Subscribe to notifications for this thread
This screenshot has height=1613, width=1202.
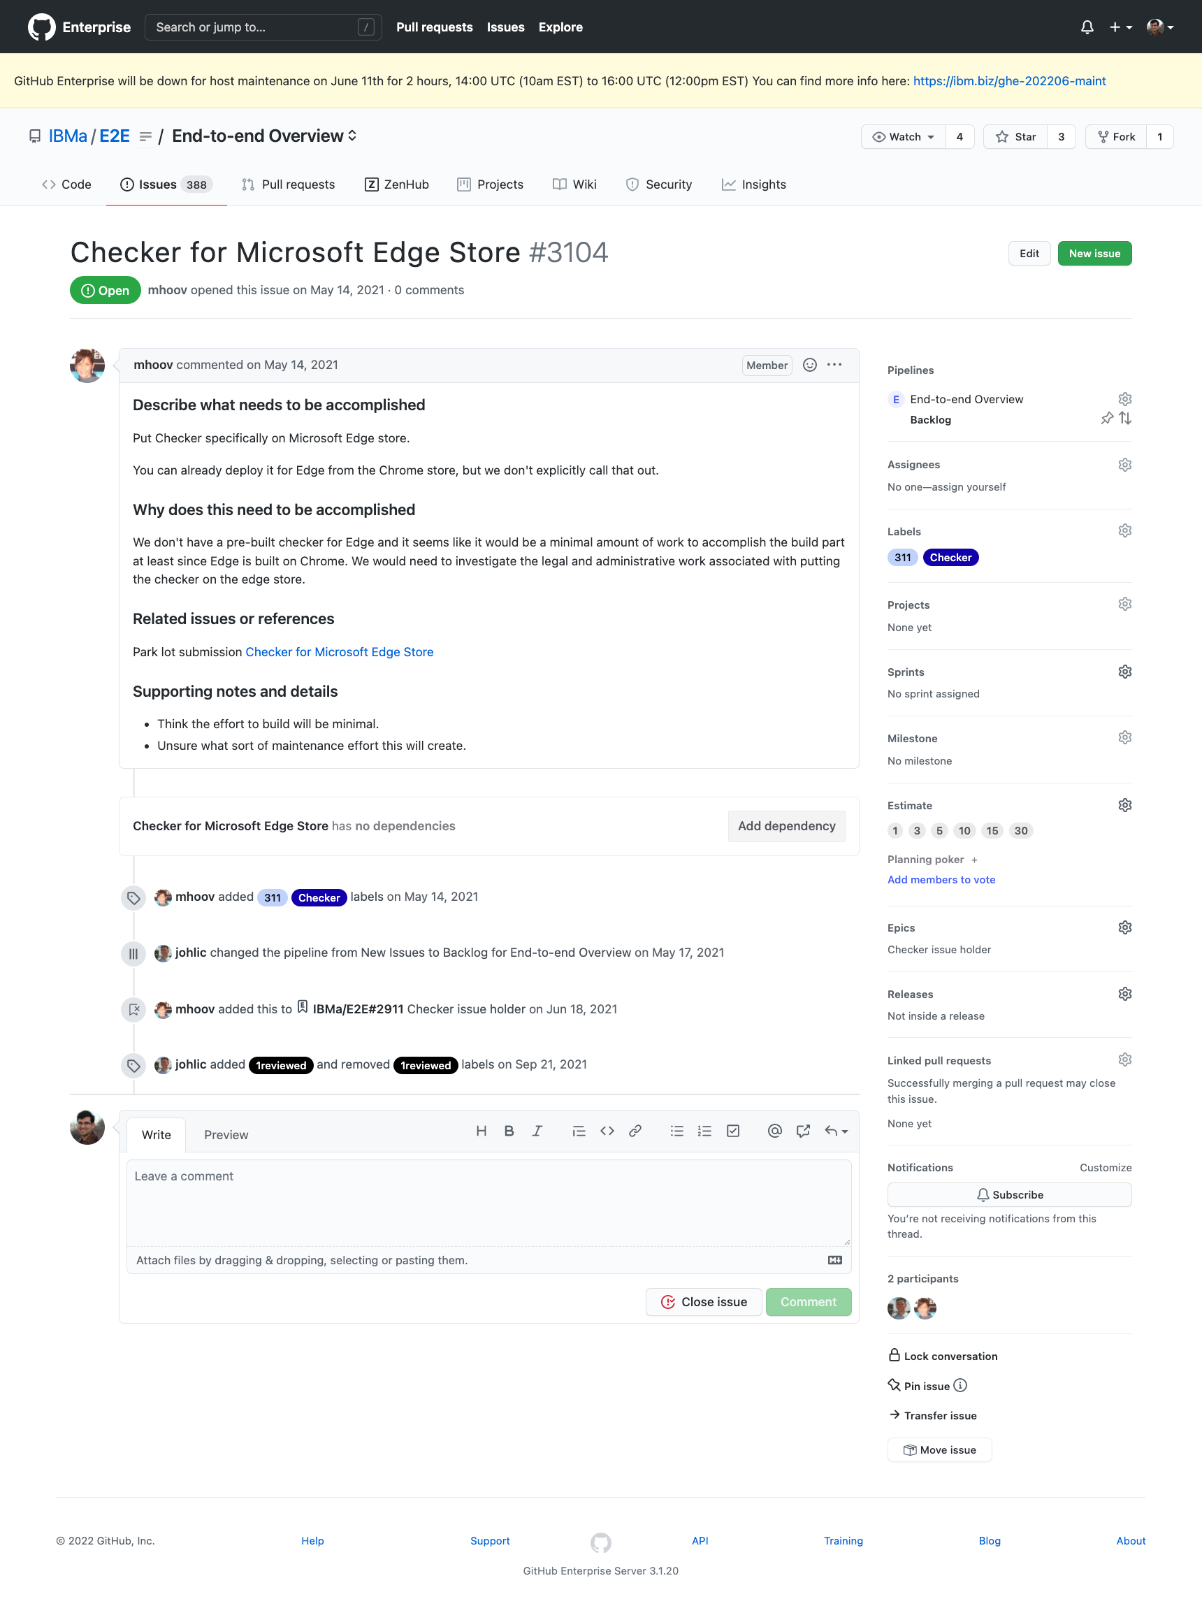(x=1009, y=1194)
